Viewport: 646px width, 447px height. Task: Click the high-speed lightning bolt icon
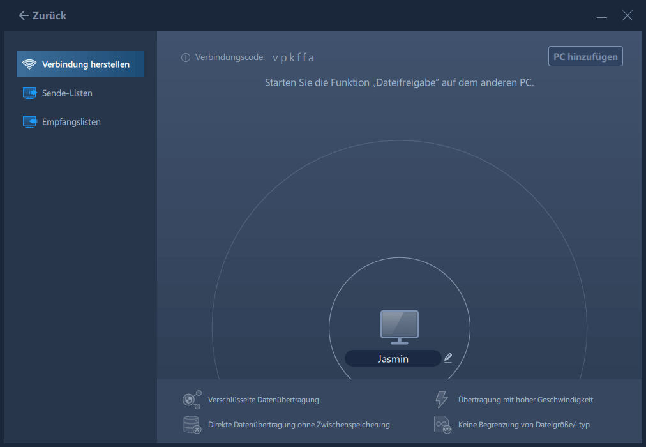coord(442,400)
